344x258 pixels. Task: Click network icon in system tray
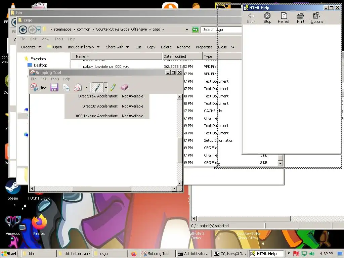(304, 254)
